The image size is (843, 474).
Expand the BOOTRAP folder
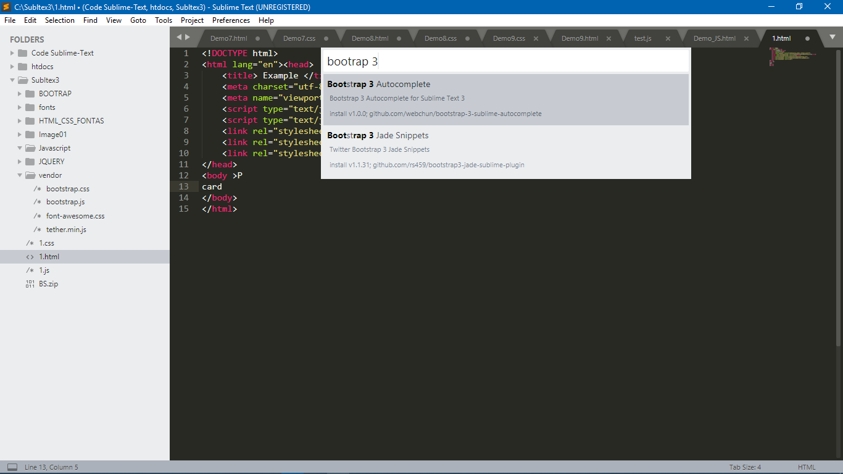coord(19,94)
